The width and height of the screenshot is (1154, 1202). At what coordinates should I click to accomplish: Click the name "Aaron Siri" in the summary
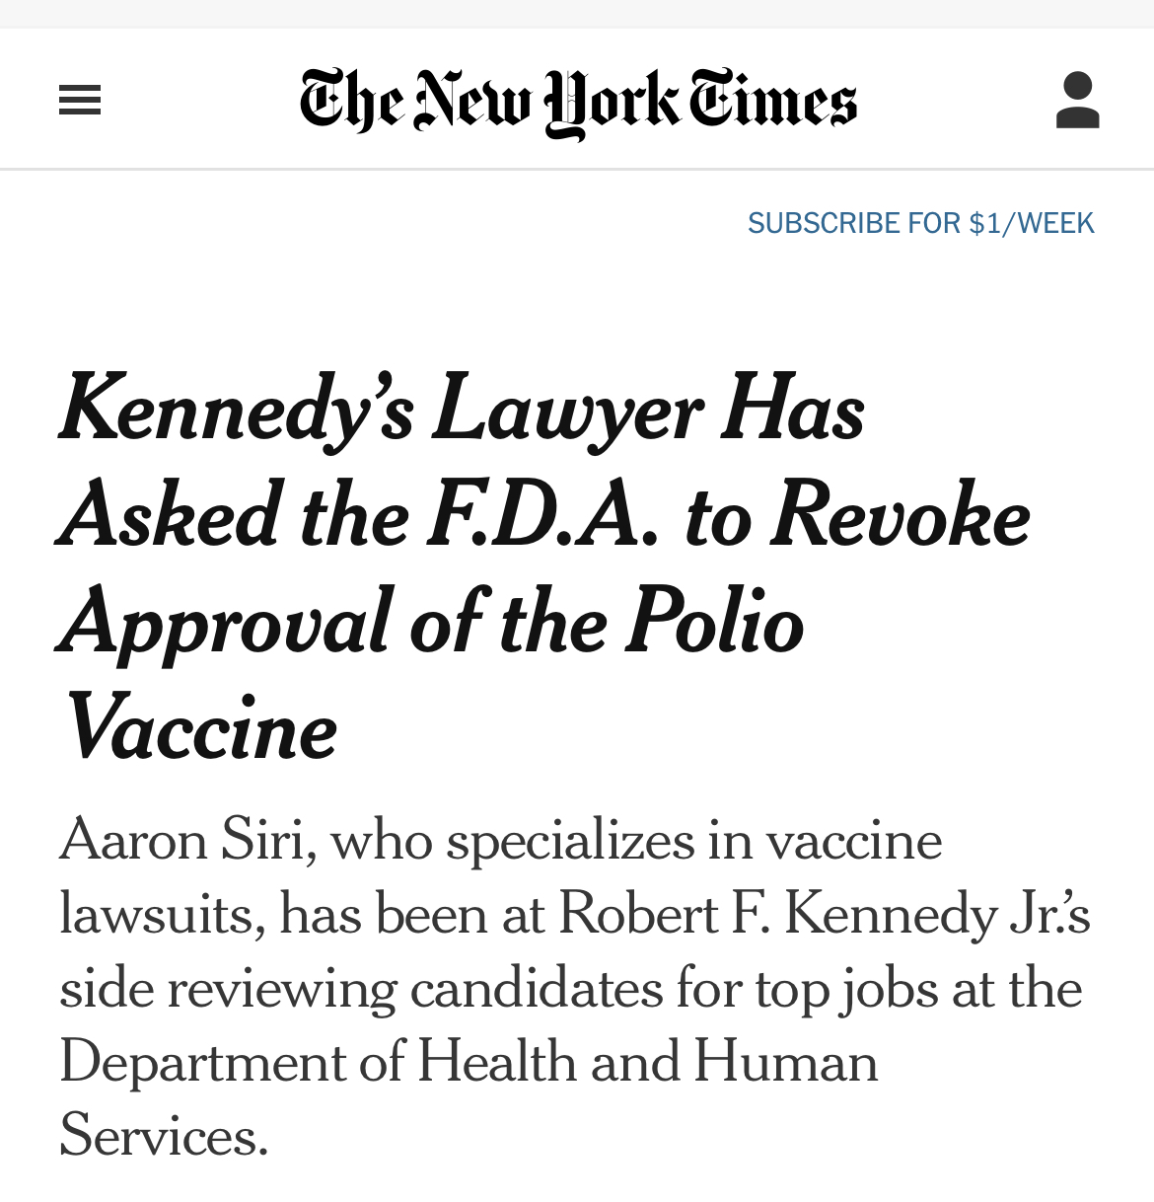click(182, 841)
